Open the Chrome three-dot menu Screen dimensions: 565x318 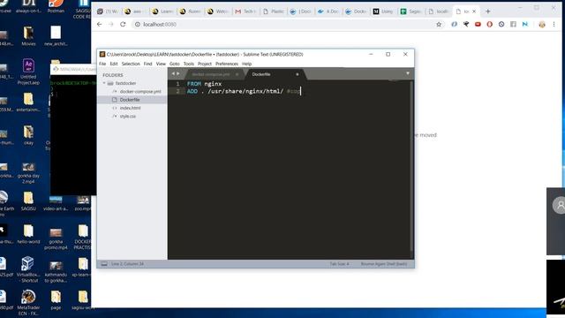554,24
